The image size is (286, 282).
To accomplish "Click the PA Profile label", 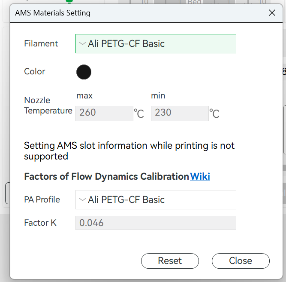I will point(42,200).
